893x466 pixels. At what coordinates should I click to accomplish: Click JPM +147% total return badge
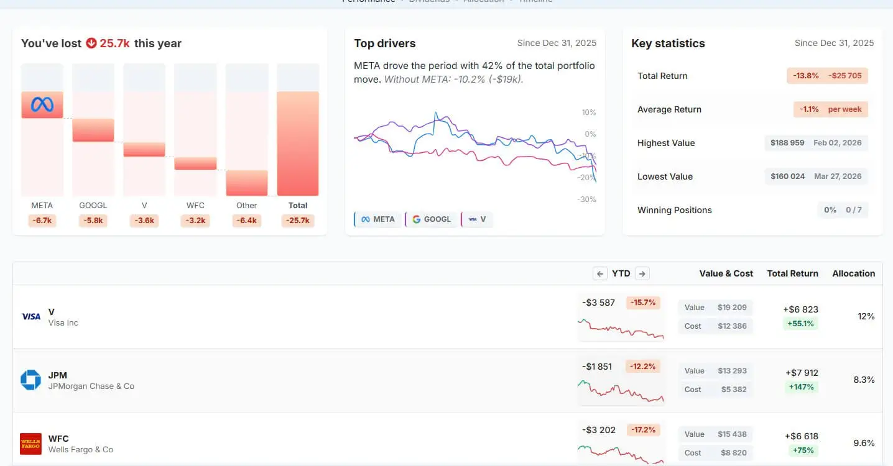pos(800,387)
